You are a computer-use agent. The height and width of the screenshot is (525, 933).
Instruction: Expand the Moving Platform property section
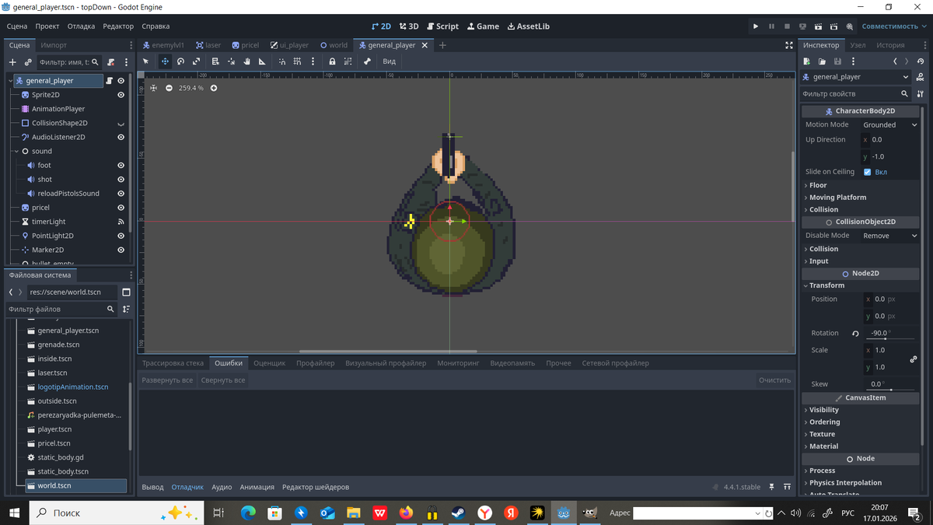pos(860,198)
